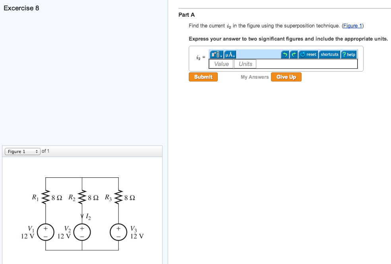Expand the units icon dropdown arrow
391x264 pixels.
(x=234, y=56)
